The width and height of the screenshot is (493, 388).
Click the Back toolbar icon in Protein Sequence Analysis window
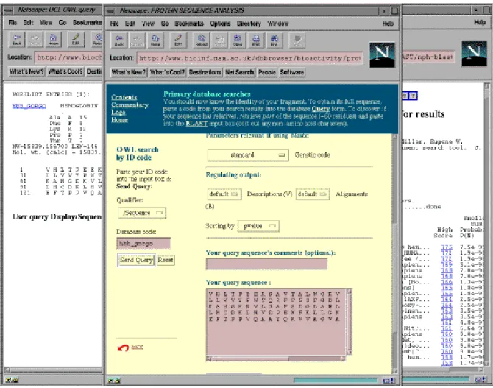click(x=119, y=40)
